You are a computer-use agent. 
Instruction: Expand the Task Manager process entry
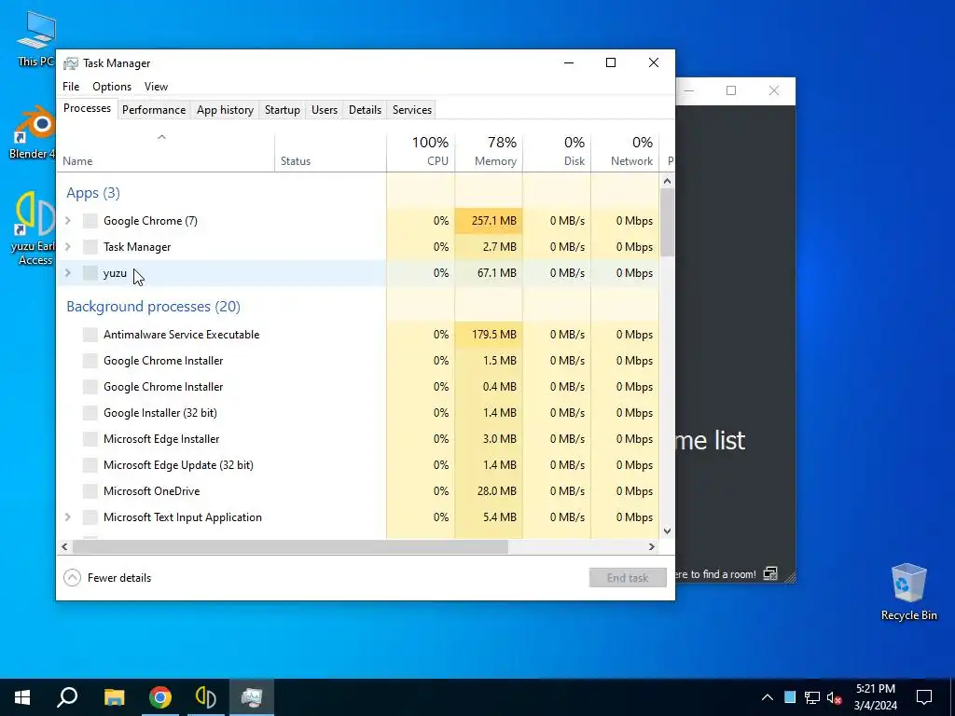click(68, 247)
